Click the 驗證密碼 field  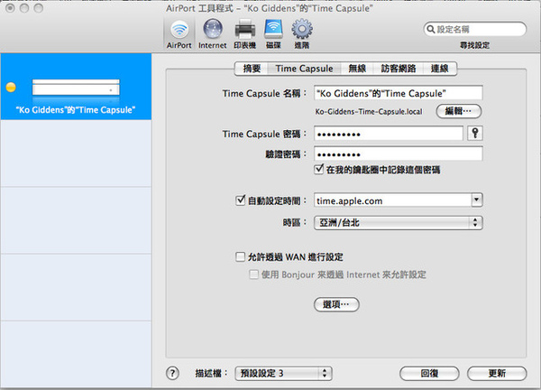point(399,153)
